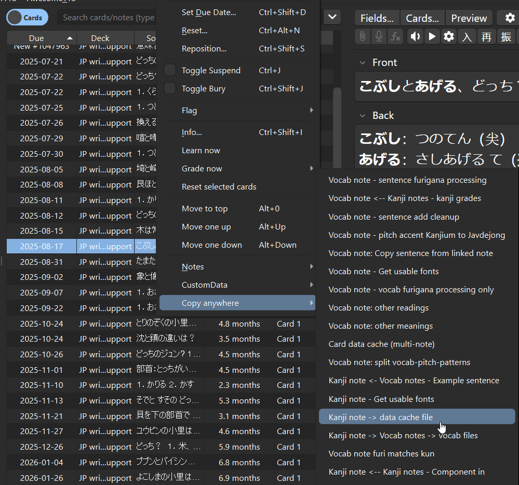Click the 入 kanji toolbar button
Screen dimensions: 519x485
click(468, 37)
